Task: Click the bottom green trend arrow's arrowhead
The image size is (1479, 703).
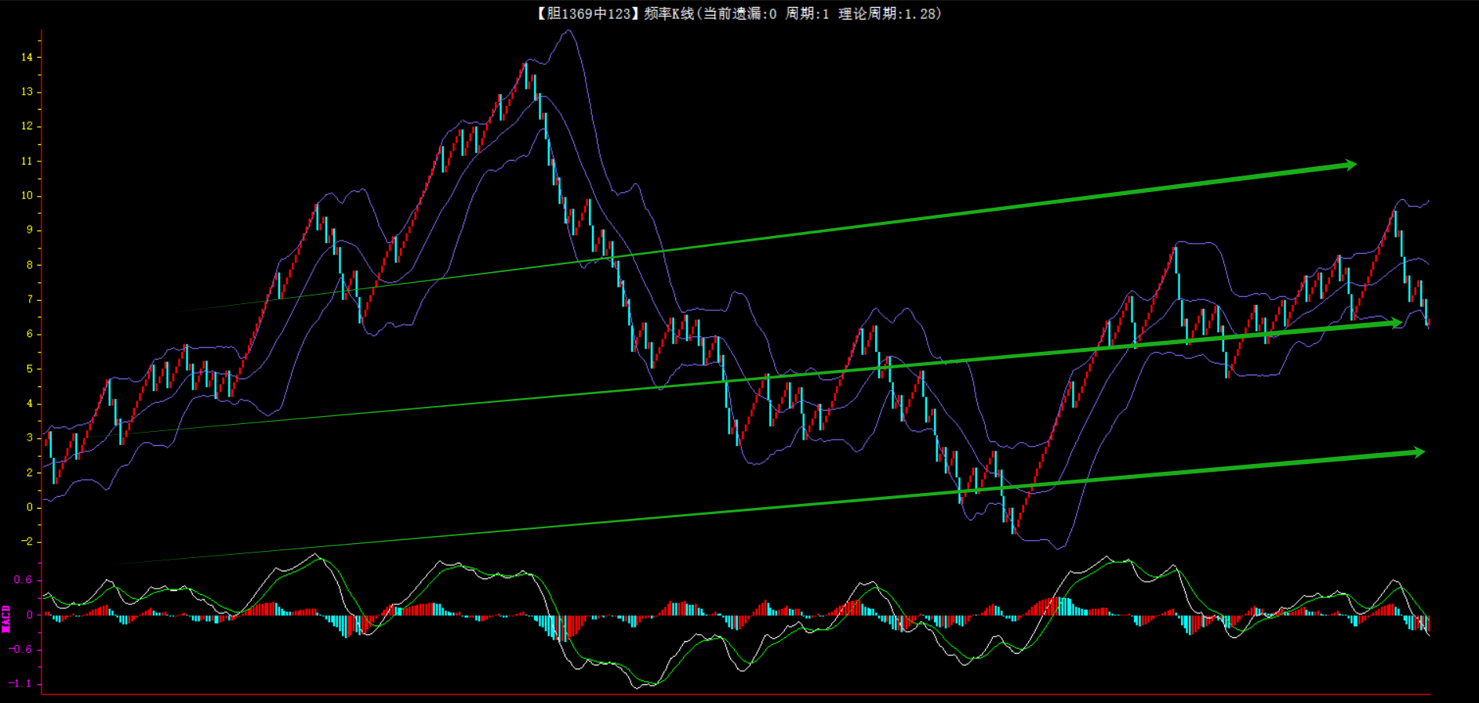Action: pos(1418,452)
